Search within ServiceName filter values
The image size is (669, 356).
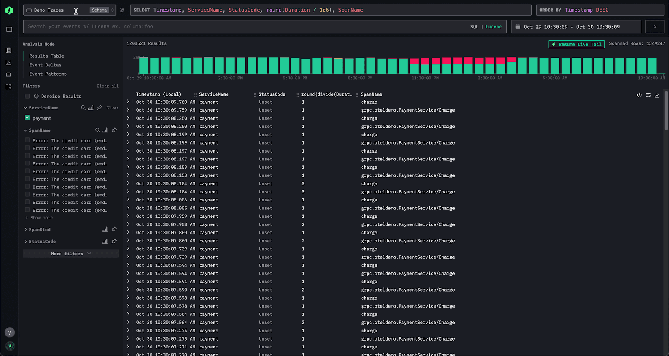click(83, 108)
